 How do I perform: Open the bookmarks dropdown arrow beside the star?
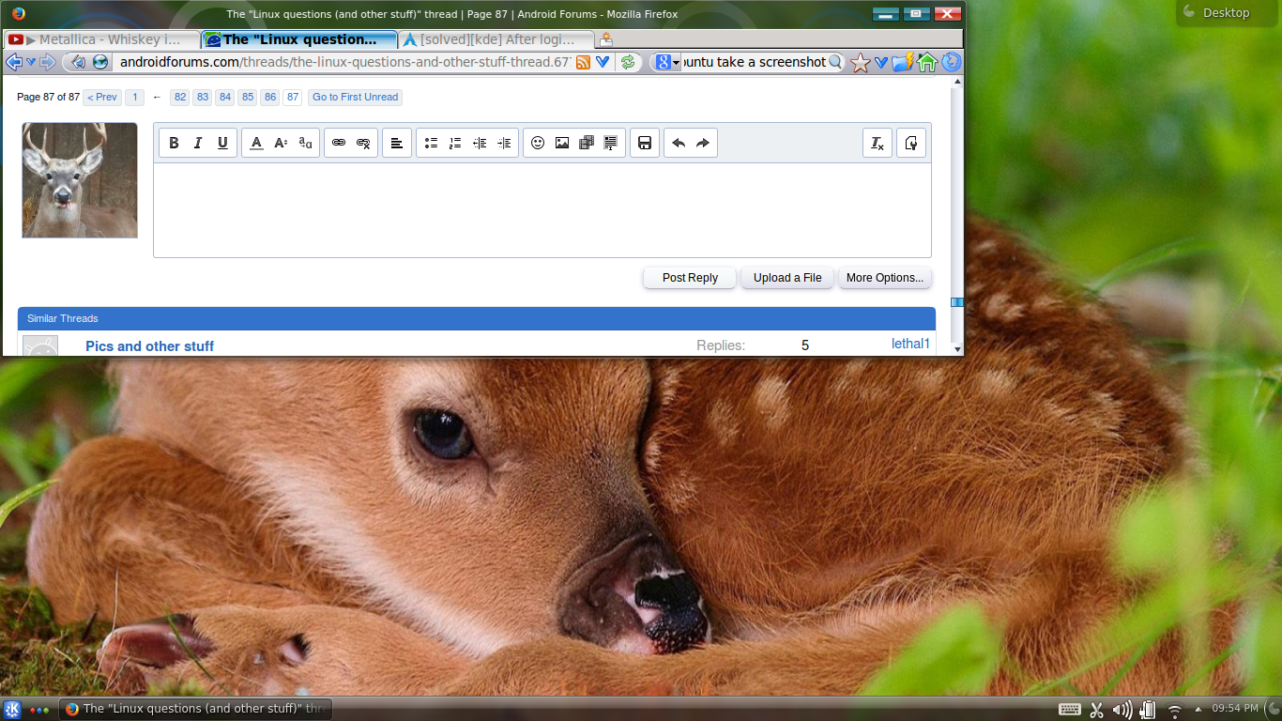[880, 62]
